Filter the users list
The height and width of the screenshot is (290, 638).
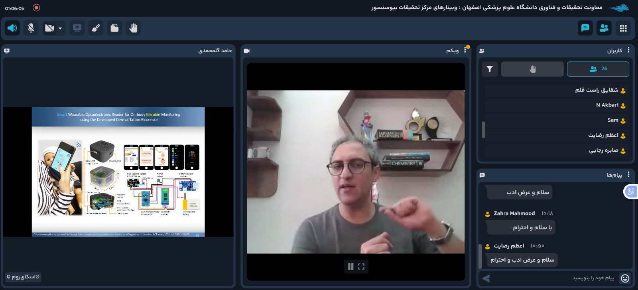pyautogui.click(x=490, y=69)
